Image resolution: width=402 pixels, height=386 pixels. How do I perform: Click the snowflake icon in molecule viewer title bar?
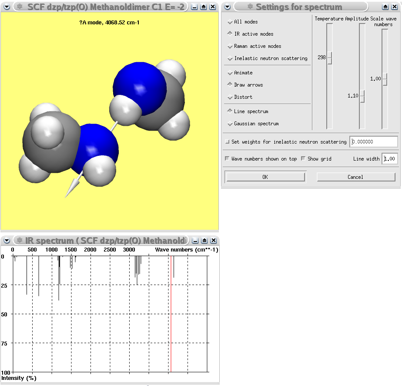[19, 7]
